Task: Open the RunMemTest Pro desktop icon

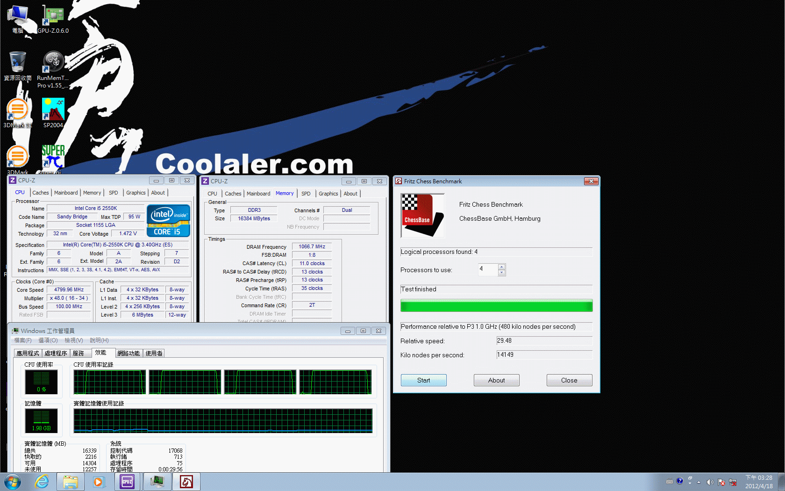Action: coord(53,69)
